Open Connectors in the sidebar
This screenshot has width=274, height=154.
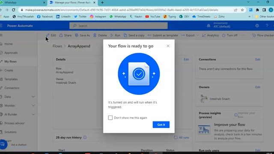click(12, 88)
